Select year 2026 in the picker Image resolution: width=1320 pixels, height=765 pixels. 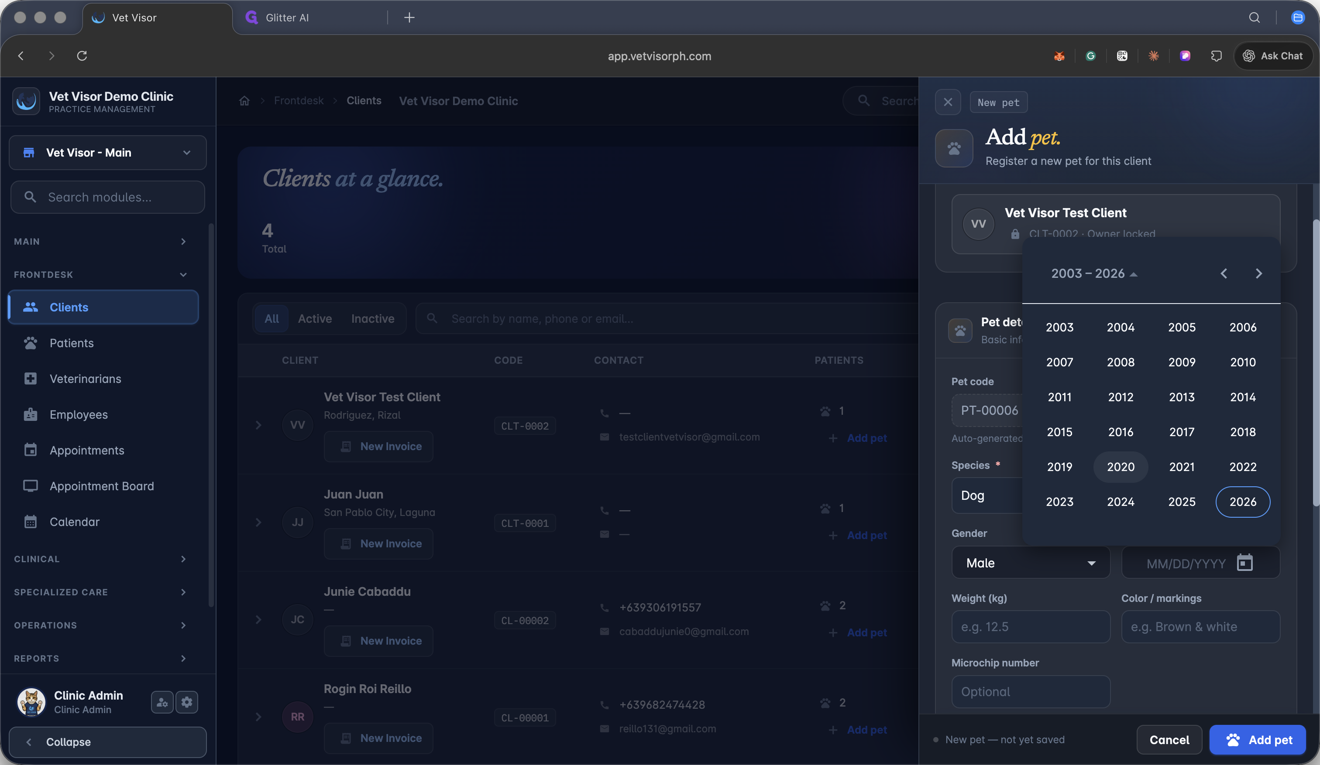(x=1242, y=502)
